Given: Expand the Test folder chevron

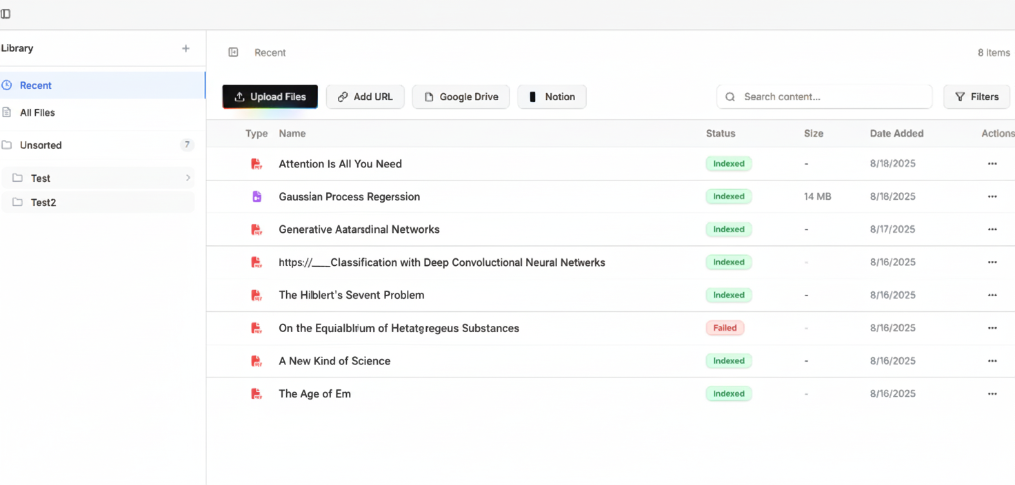Looking at the screenshot, I should [188, 178].
